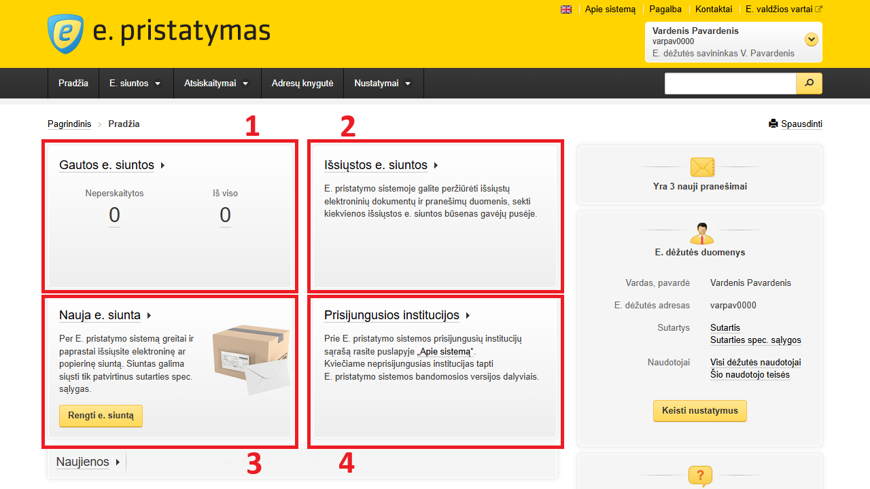
Task: Click the cardboard box parcel image
Action: [251, 359]
